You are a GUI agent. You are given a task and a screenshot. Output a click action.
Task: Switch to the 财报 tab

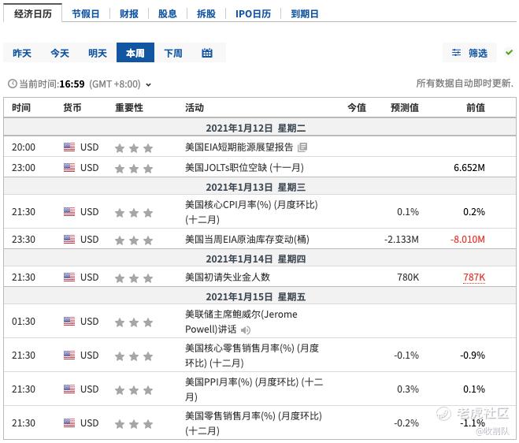pyautogui.click(x=129, y=14)
